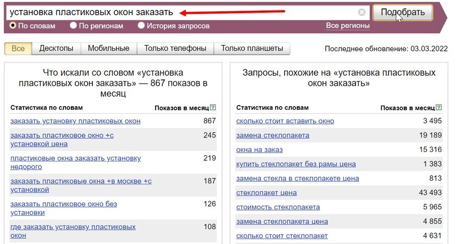Open link заказать пластиковое окно без установки

pyautogui.click(x=64, y=208)
